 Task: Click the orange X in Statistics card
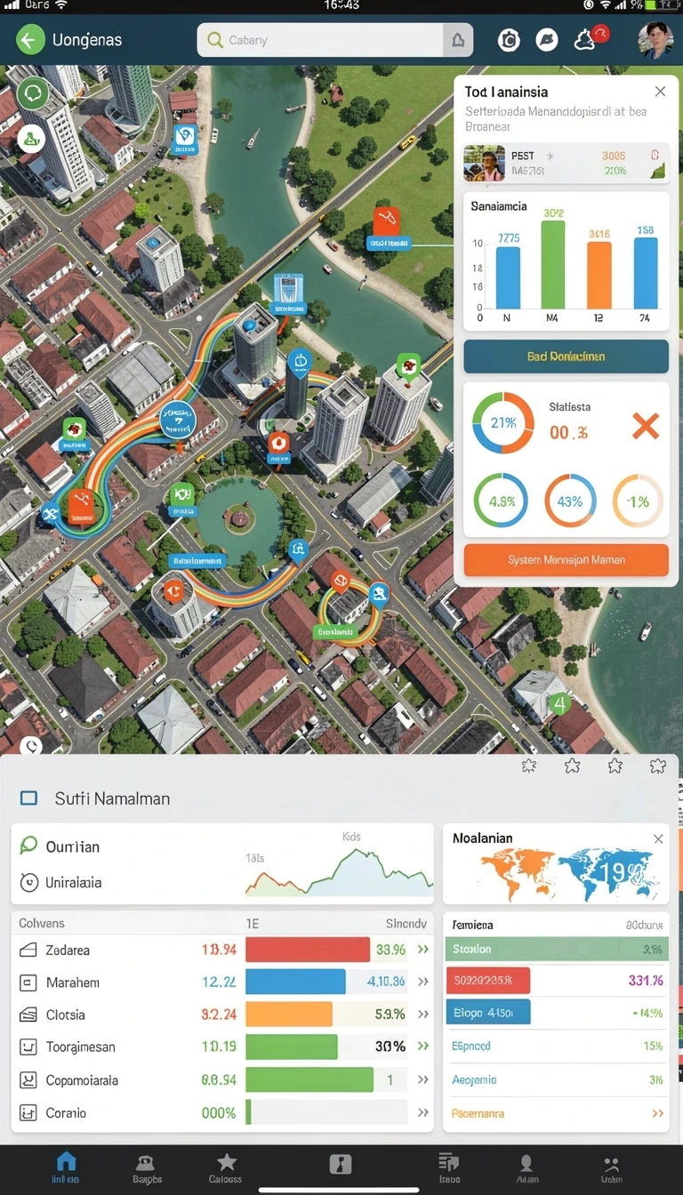(646, 426)
